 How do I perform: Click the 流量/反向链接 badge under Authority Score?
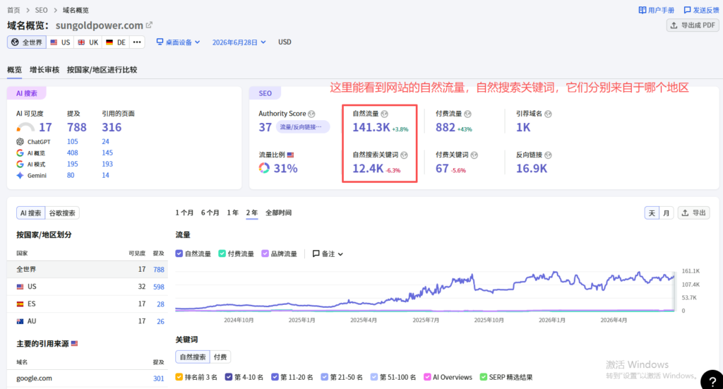303,127
